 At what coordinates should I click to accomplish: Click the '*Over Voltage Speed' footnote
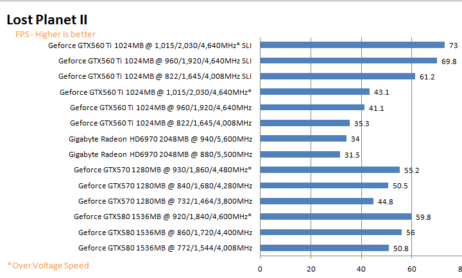(48, 265)
